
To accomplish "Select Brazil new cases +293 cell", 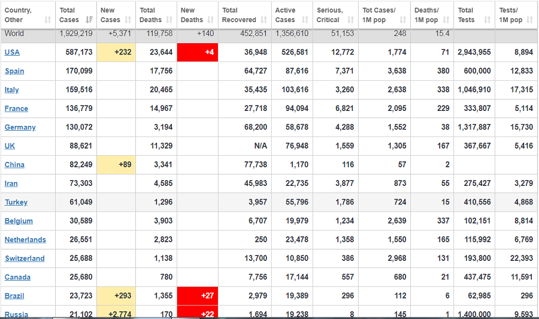I will 116,296.
